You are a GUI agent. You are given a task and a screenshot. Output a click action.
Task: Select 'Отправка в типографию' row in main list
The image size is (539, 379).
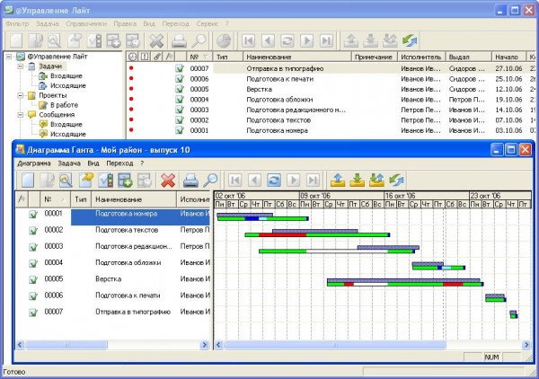click(331, 68)
